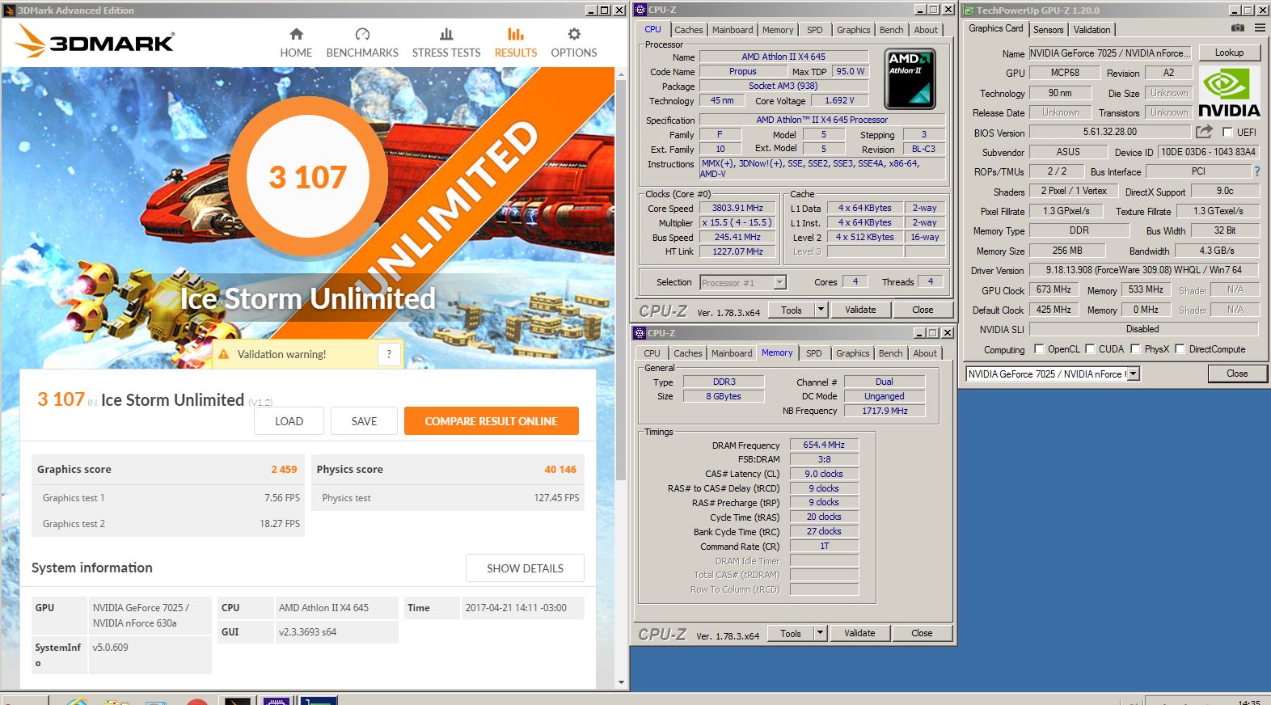Click the Driver Version field in GPU-Z

point(1143,270)
